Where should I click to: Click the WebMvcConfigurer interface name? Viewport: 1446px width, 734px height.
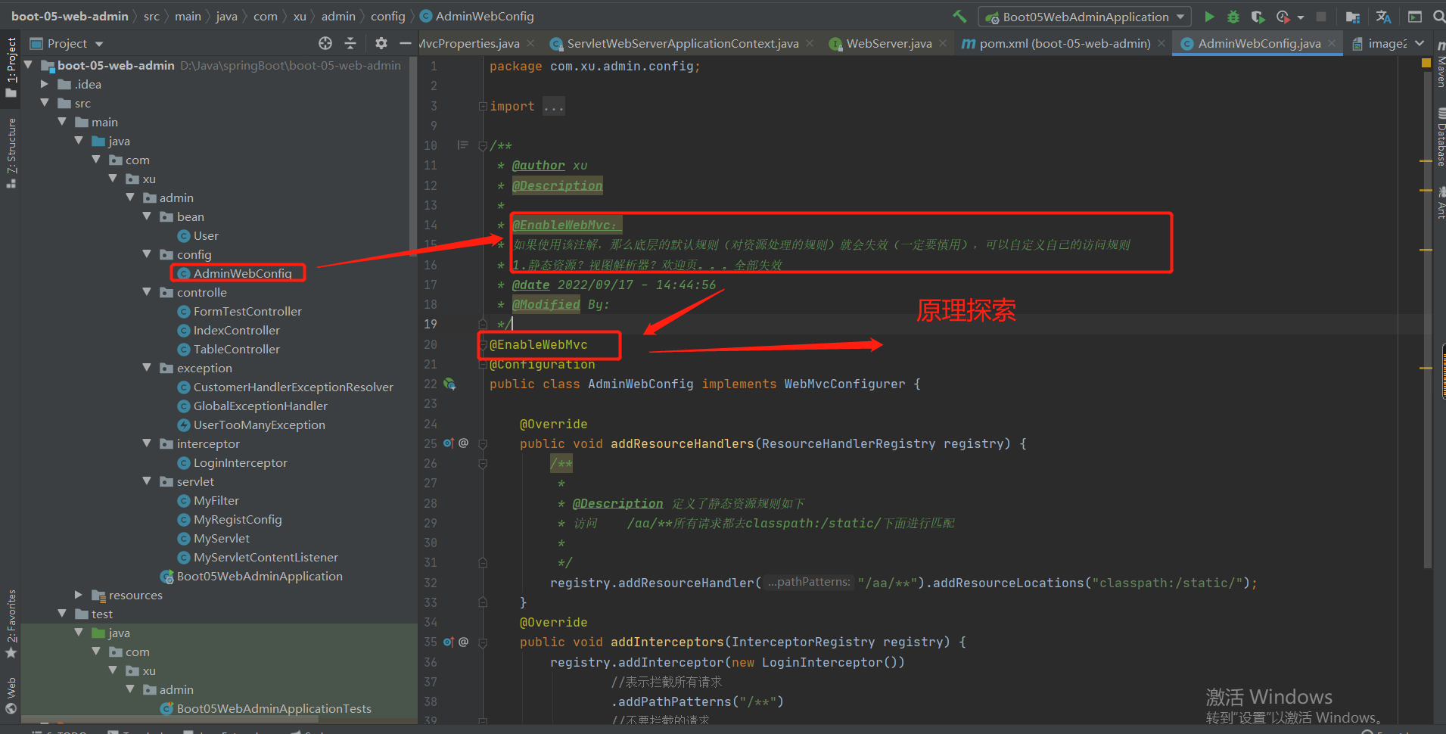point(844,384)
